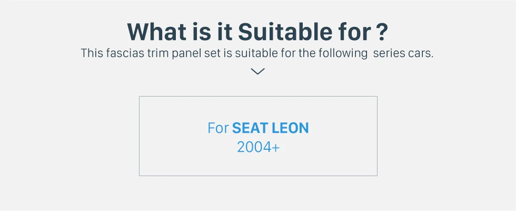Click the subtitle sentence about fascias trim panel
This screenshot has width=516, height=212.
257,54
